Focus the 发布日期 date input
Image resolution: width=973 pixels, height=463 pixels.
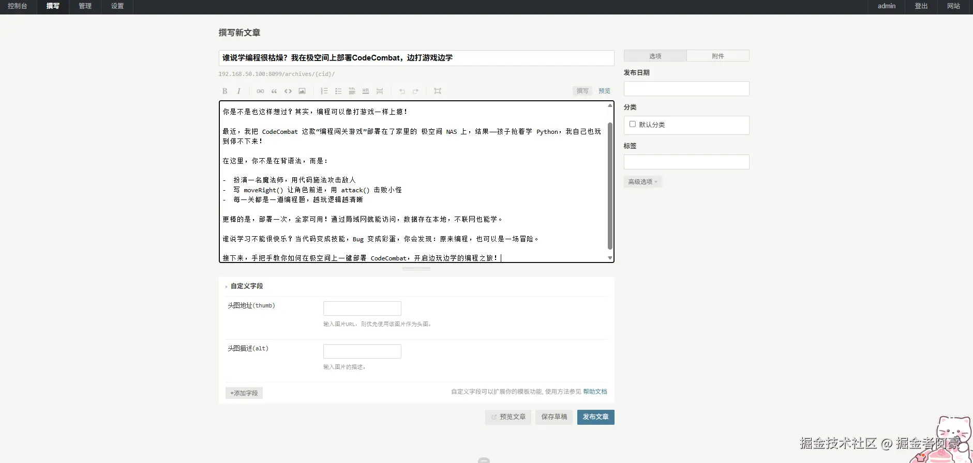(686, 89)
